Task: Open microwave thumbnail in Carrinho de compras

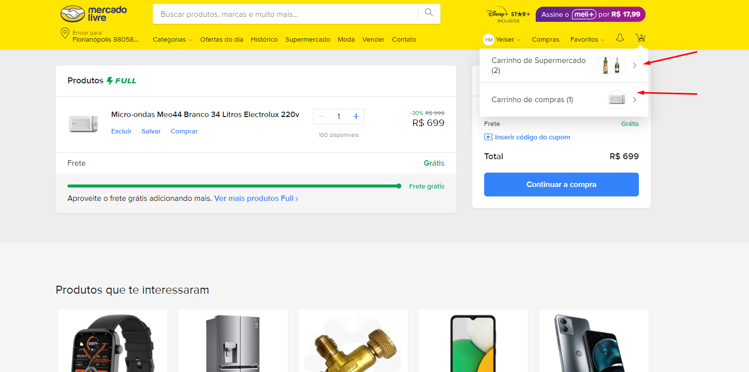Action: tap(617, 100)
